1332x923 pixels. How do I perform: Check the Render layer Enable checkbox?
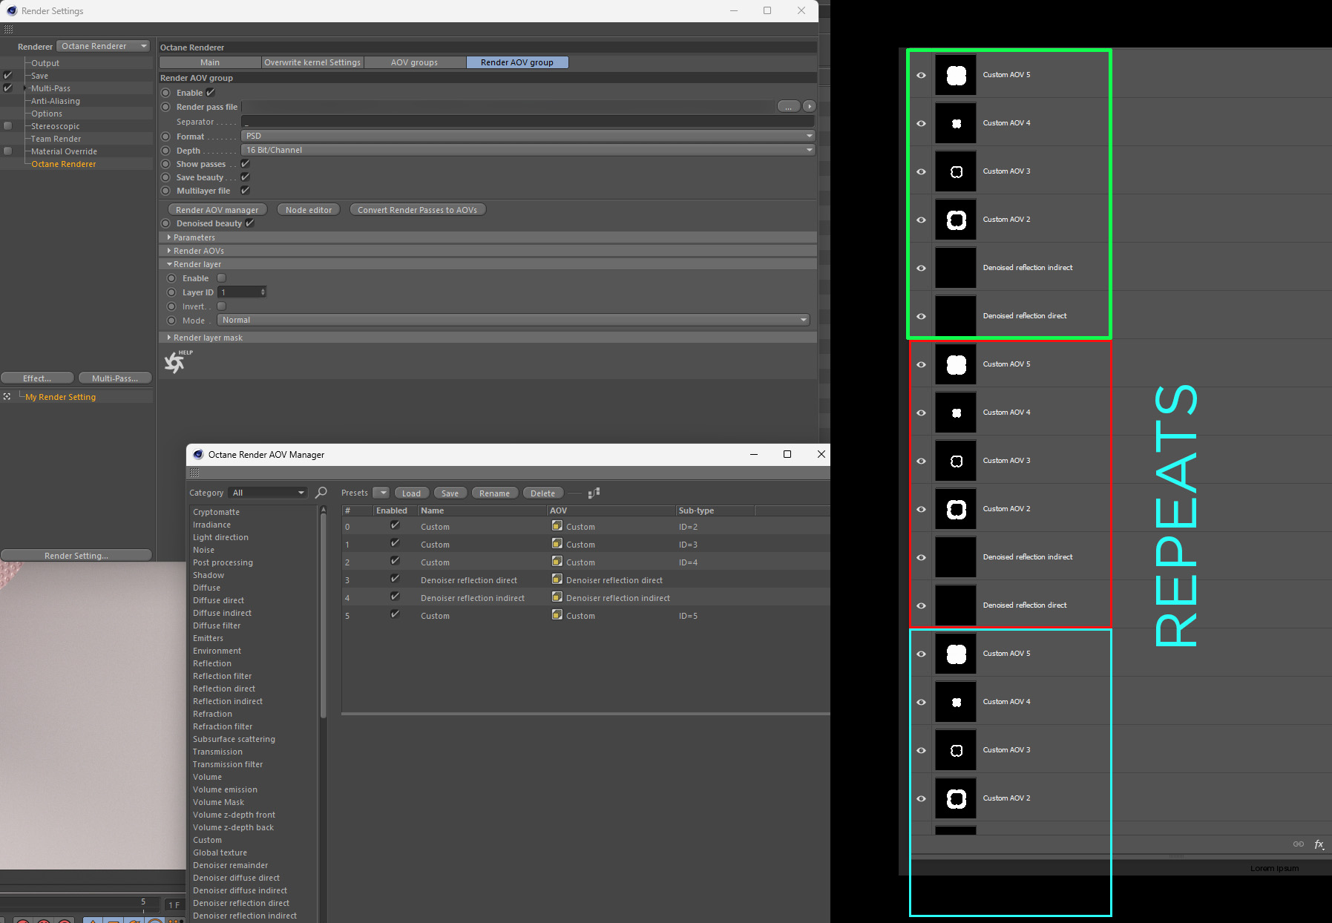[x=221, y=278]
